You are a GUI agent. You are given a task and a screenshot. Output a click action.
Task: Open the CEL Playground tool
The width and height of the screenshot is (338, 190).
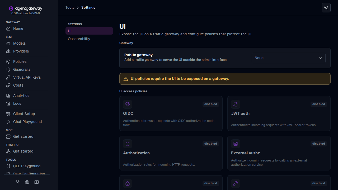pyautogui.click(x=27, y=166)
